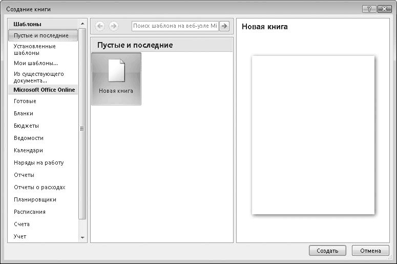
Task: Click the template search input field
Action: [175, 26]
